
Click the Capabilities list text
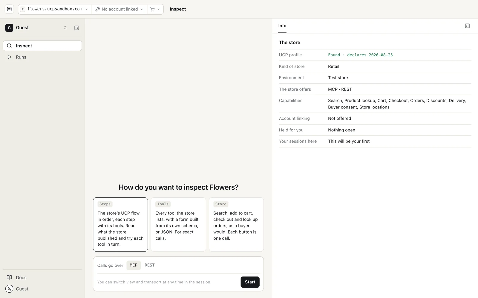pyautogui.click(x=397, y=104)
